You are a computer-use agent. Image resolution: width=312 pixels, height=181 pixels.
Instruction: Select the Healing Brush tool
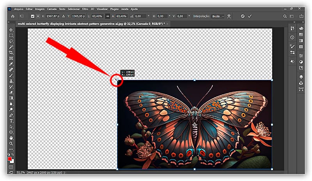coord(11,70)
